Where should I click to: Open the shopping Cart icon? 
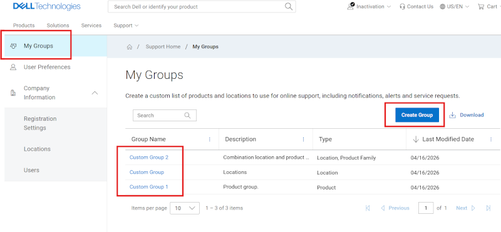481,6
